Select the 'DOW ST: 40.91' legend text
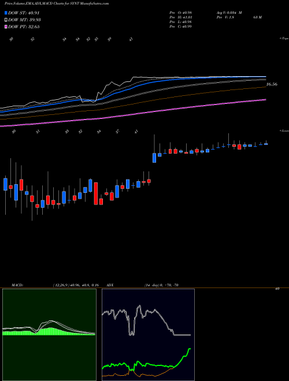The height and width of the screenshot is (381, 289). tap(24, 13)
